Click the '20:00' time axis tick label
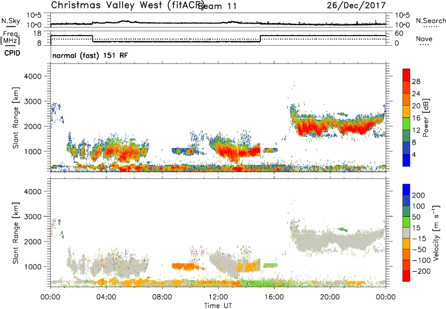Image resolution: width=446 pixels, height=309 pixels. (330, 297)
